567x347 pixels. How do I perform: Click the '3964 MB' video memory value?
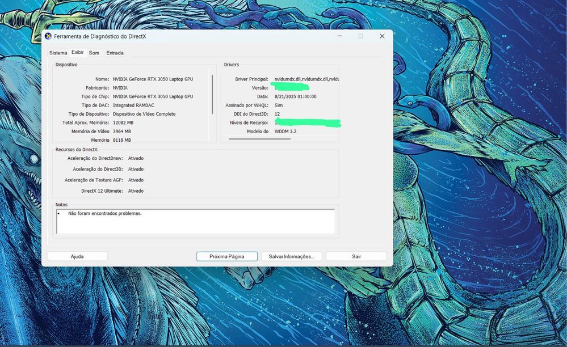(x=122, y=132)
